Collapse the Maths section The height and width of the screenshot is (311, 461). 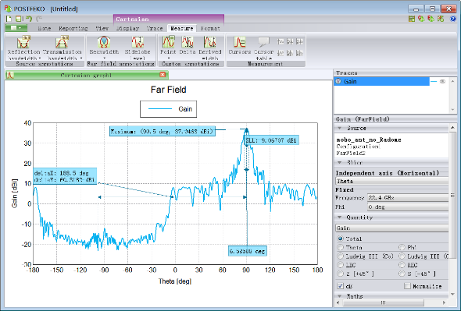coord(340,296)
